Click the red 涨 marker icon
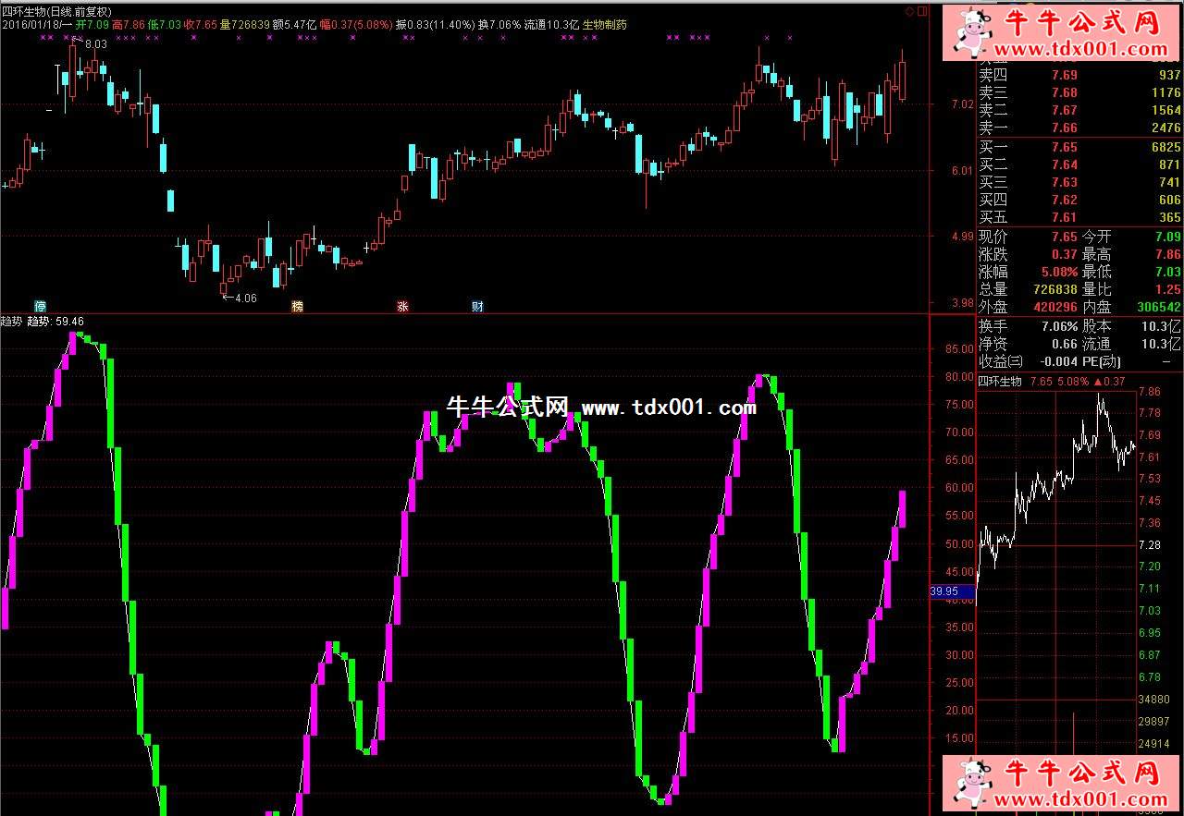 tap(402, 306)
